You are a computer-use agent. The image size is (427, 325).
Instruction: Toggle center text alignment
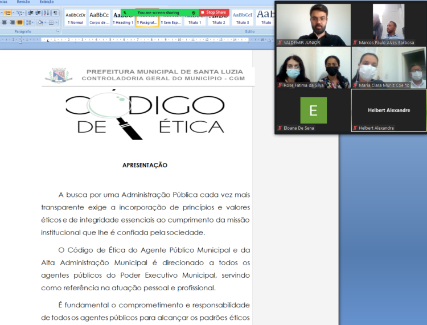tap(4, 23)
